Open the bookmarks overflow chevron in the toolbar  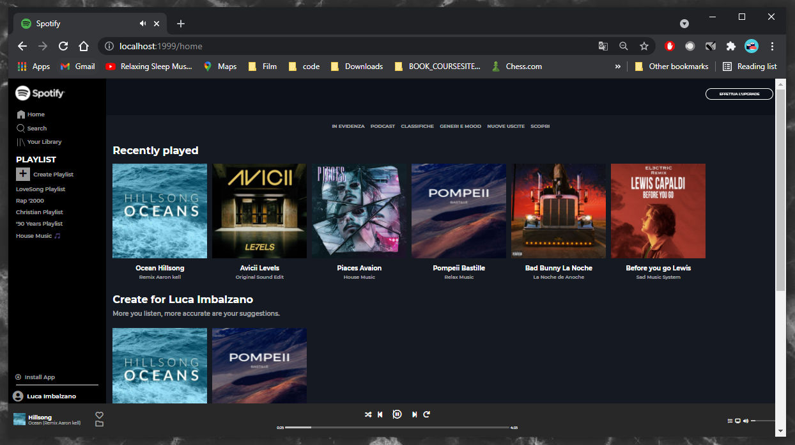pyautogui.click(x=617, y=66)
